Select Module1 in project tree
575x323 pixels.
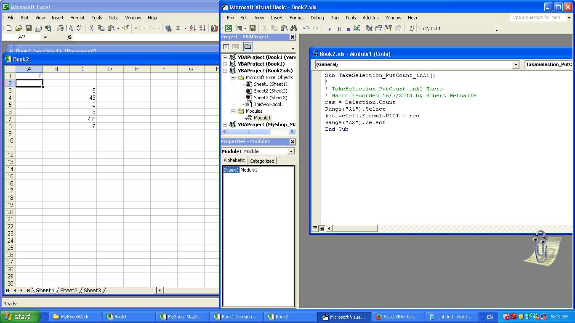[x=262, y=118]
